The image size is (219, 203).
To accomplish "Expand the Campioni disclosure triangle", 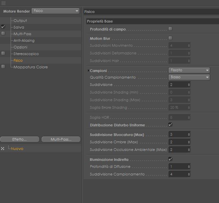I will point(89,71).
